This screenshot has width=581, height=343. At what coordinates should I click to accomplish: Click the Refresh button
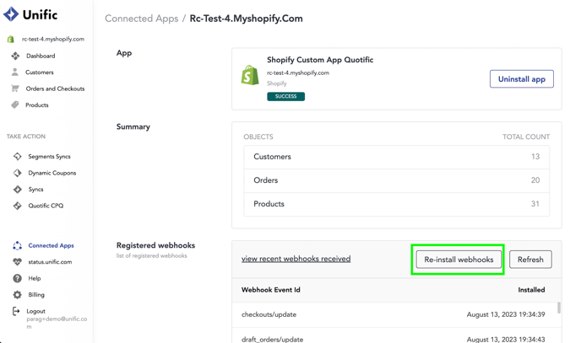(x=530, y=260)
